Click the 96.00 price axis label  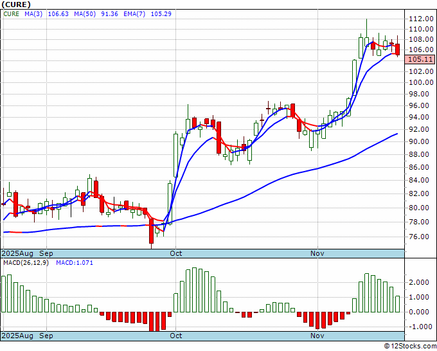tap(418, 105)
